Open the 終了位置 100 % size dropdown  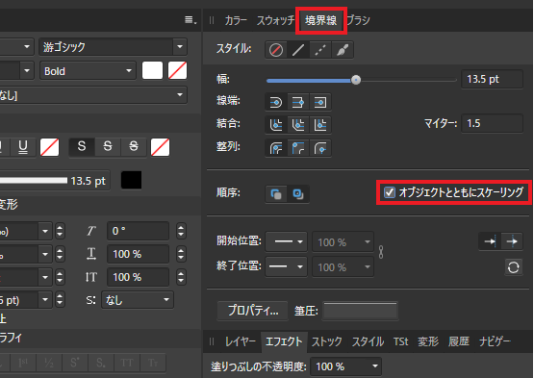point(343,266)
